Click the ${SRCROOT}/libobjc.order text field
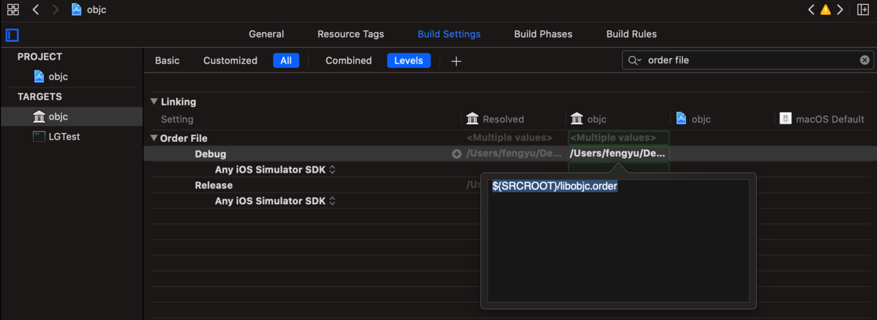The height and width of the screenshot is (320, 877). coord(619,241)
